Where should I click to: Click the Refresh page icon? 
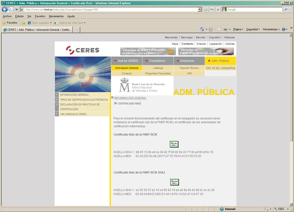coord(212,10)
